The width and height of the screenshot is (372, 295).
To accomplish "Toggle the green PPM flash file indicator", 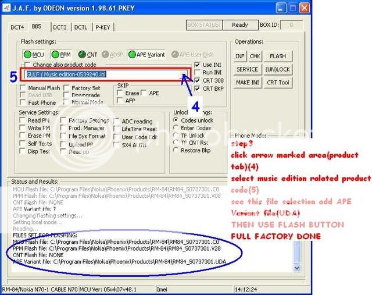I will tap(61, 55).
